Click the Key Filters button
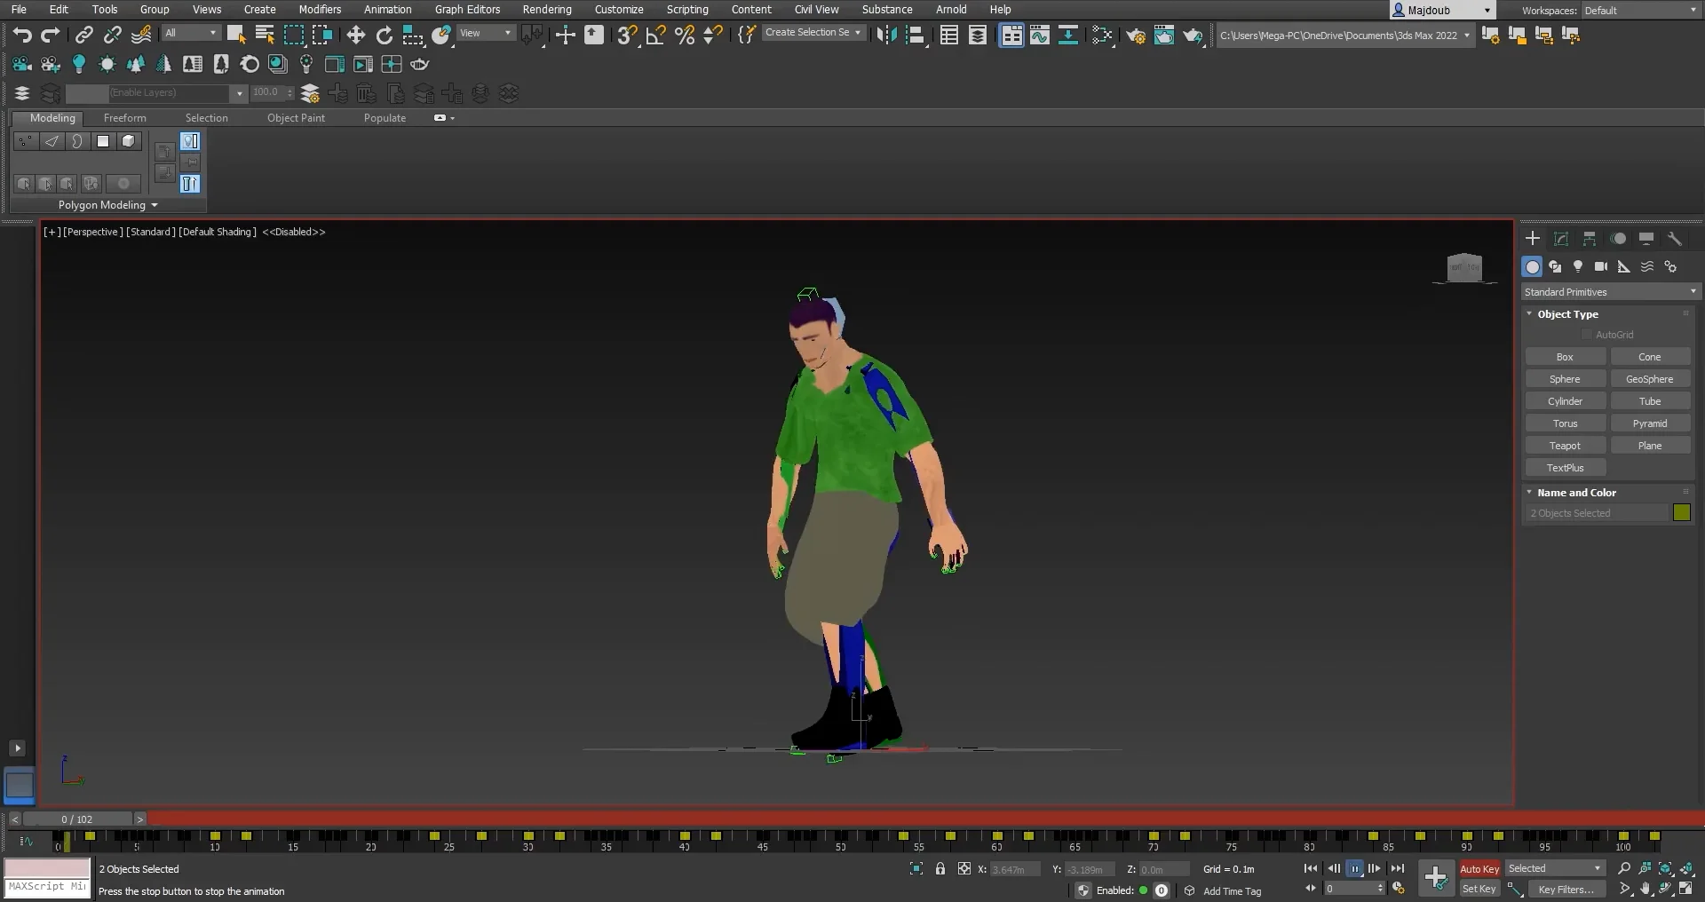Screen dimensions: 1705x902 (x=1566, y=890)
